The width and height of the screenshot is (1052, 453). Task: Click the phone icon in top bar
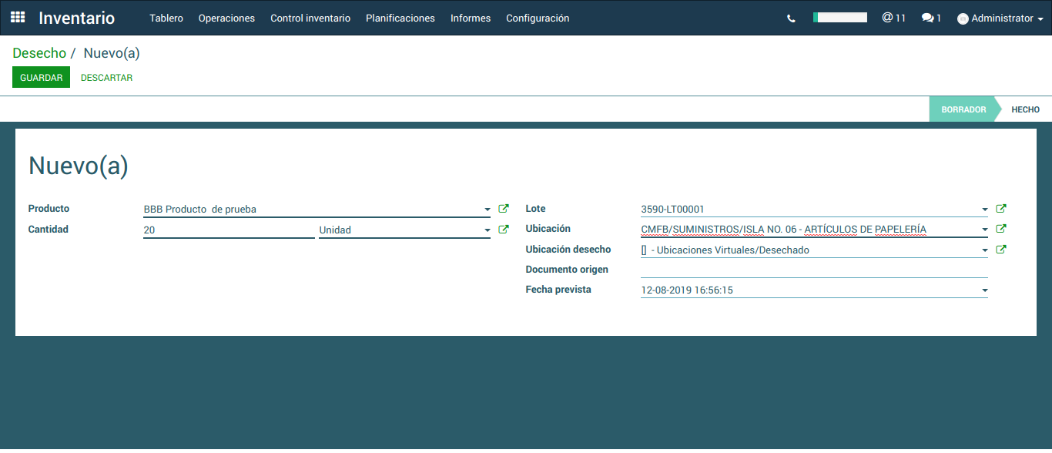(x=791, y=18)
